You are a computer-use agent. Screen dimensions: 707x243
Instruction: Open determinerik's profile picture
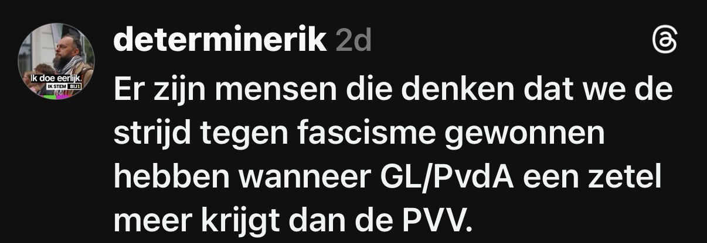click(56, 61)
